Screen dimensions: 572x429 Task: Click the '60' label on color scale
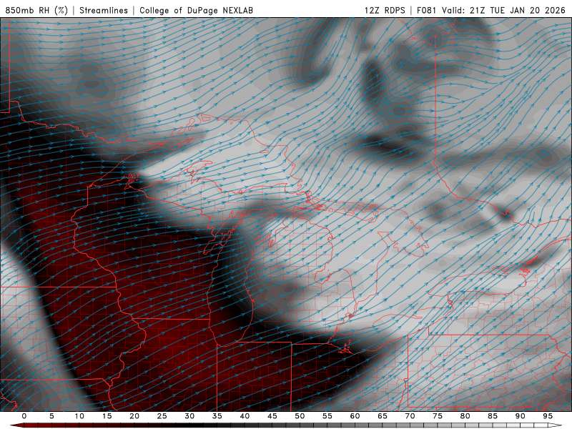(x=355, y=416)
